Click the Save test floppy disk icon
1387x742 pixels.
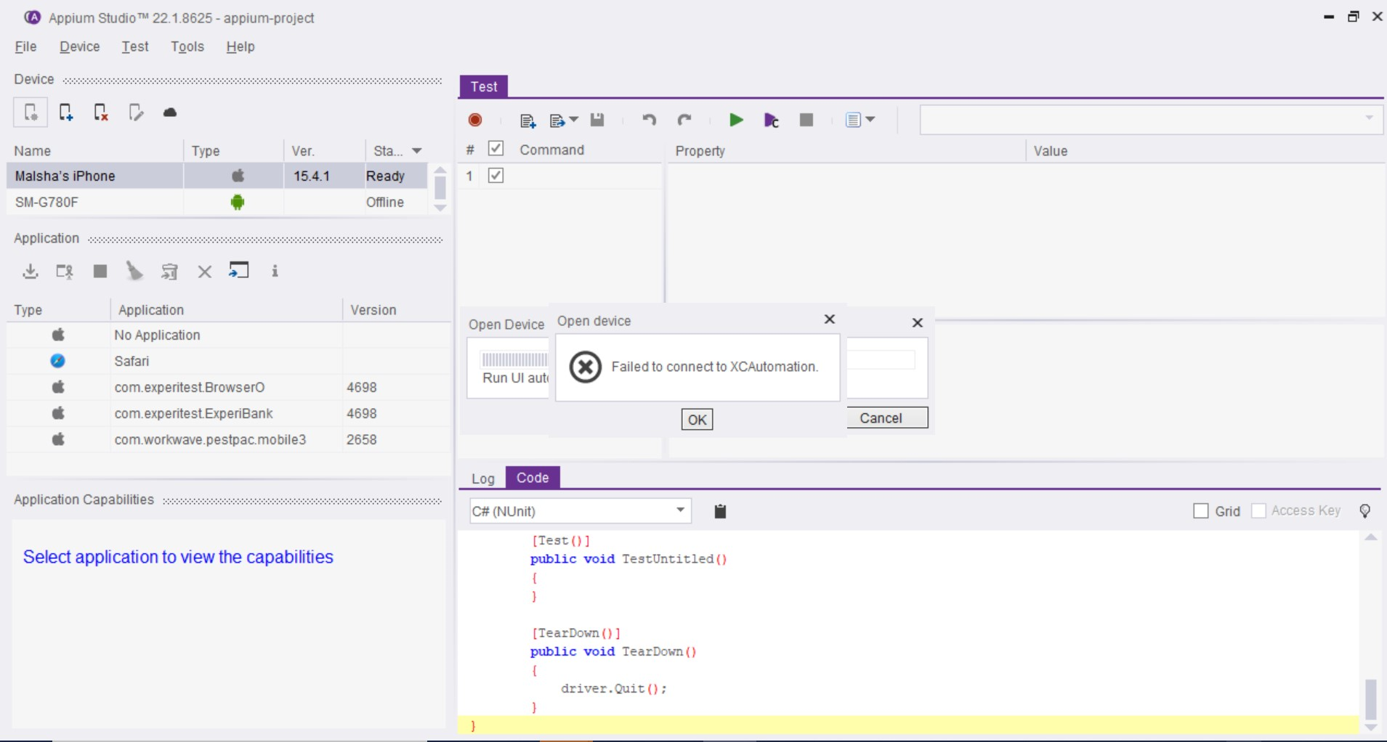(597, 120)
